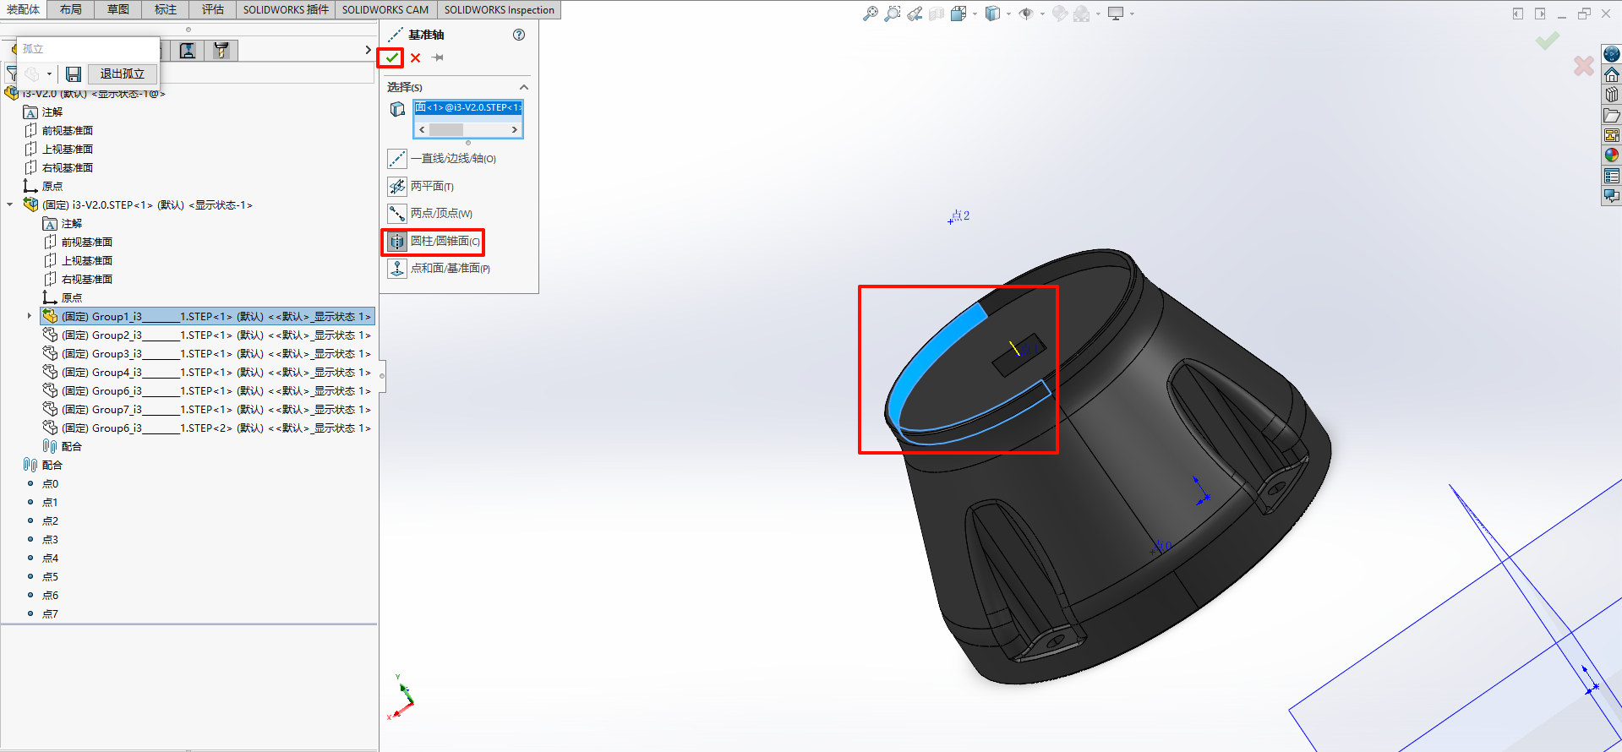The image size is (1622, 752).
Task: Click the Edit Appearance icon
Action: (1060, 14)
